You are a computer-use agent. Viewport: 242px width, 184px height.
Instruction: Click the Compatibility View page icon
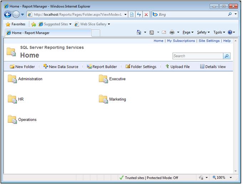coord(132,15)
